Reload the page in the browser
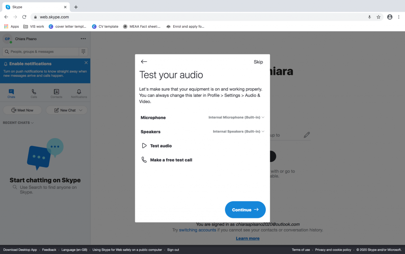The height and width of the screenshot is (254, 405). (24, 17)
